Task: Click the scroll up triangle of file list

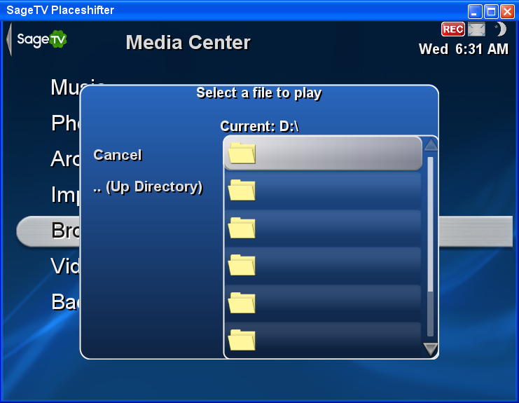Action: 431,144
